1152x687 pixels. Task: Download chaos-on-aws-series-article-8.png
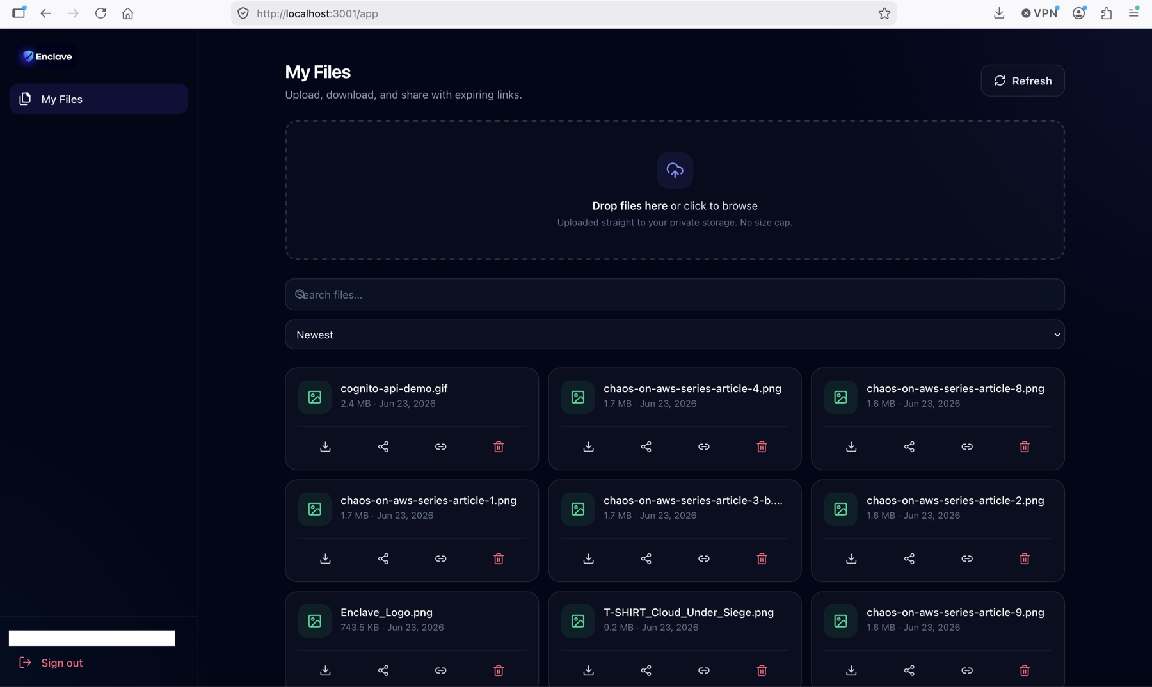(851, 446)
